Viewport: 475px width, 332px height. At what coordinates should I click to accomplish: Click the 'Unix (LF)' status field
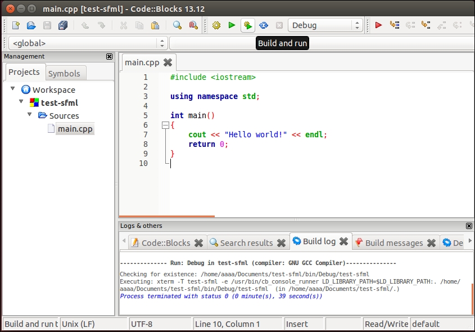tap(94, 324)
